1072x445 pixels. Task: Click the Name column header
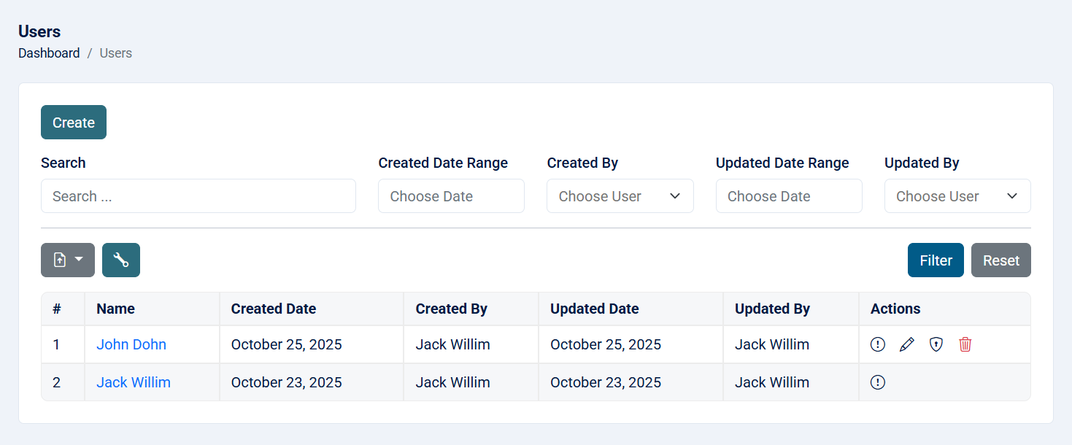(x=115, y=309)
